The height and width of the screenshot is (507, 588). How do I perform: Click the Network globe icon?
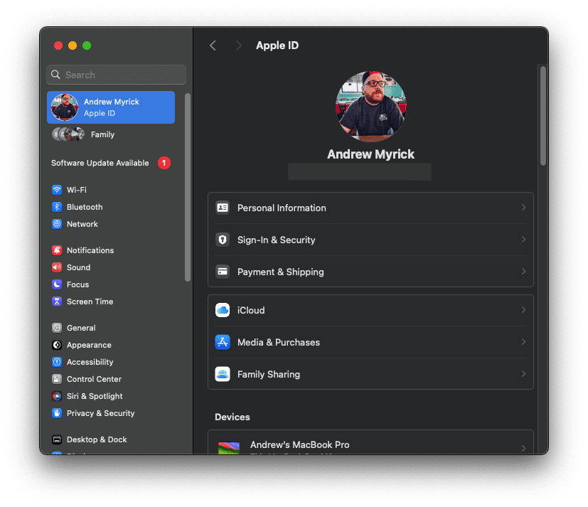tap(57, 224)
